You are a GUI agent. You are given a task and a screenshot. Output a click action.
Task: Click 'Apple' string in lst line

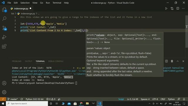point(50,24)
